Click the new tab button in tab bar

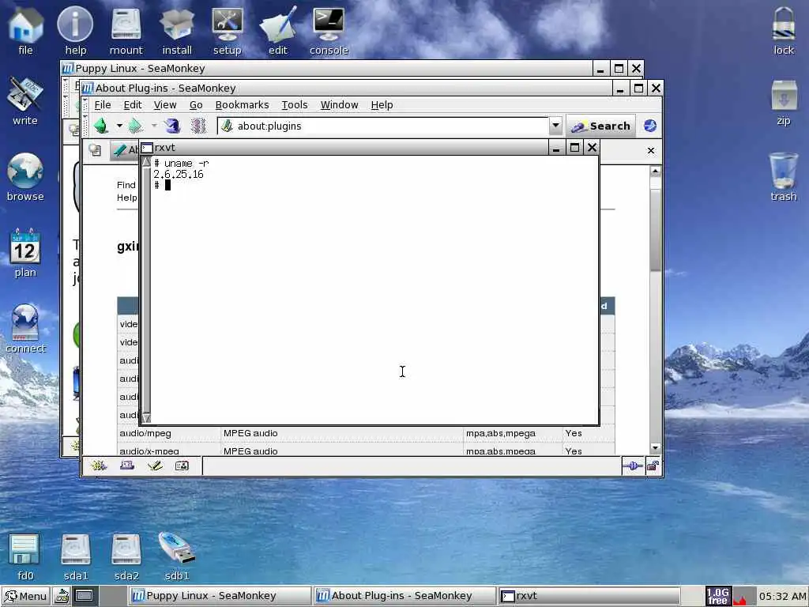(95, 150)
